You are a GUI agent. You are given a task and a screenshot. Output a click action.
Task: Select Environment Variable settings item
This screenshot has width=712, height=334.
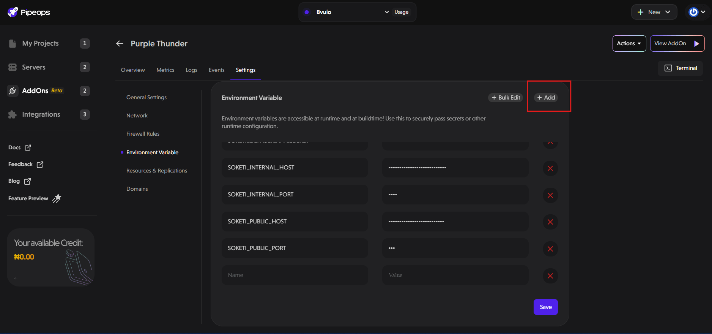point(152,152)
